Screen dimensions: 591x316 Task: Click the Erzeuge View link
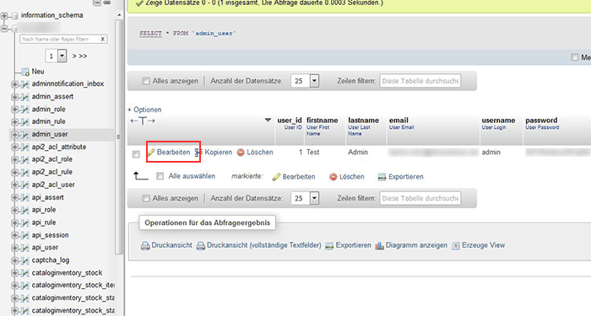(x=483, y=245)
